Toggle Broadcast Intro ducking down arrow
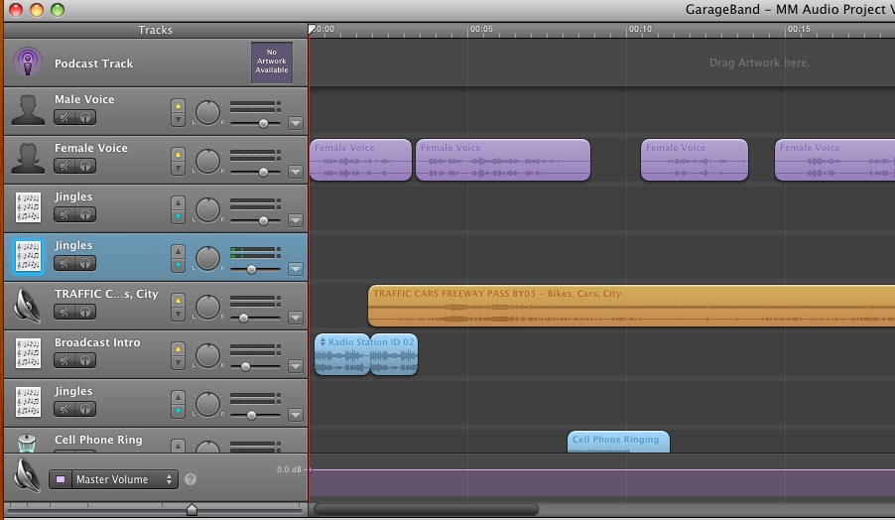The height and width of the screenshot is (520, 895). click(x=178, y=362)
